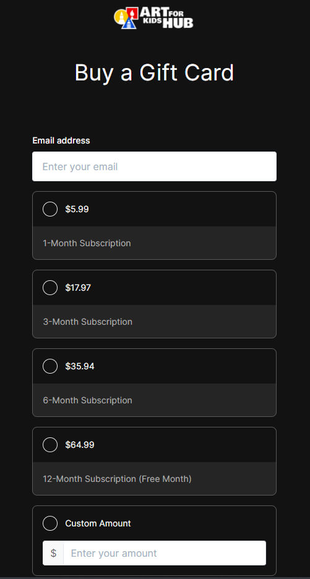310x579 pixels.
Task: Click the Buy a Gift Card heading
Action: coord(154,72)
